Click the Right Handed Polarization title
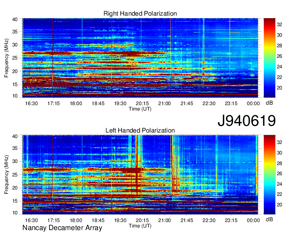Screen dimensions: 287x233 tap(140, 14)
